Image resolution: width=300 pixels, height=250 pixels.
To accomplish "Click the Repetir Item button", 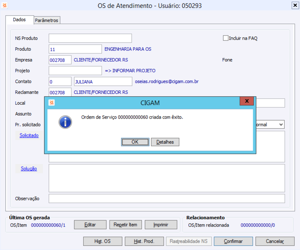I will click(125, 225).
